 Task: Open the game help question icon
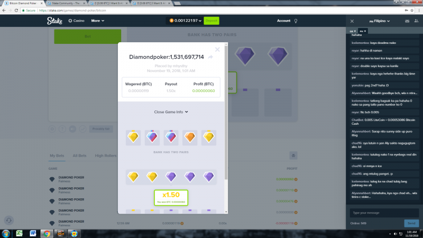tap(62, 129)
